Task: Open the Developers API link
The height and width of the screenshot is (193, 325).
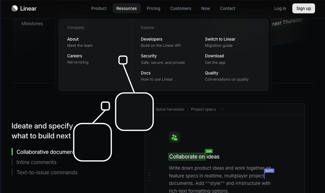Action: coord(151,39)
